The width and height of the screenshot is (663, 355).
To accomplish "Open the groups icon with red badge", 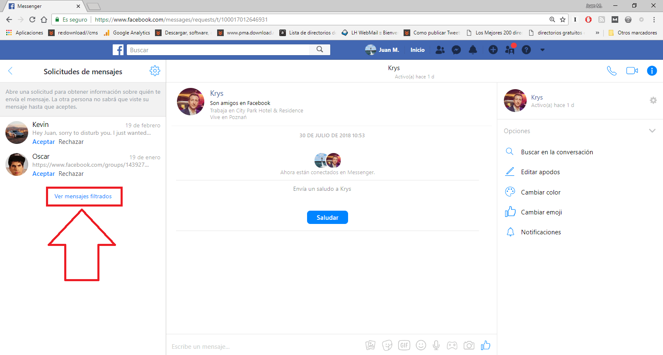I will point(510,50).
